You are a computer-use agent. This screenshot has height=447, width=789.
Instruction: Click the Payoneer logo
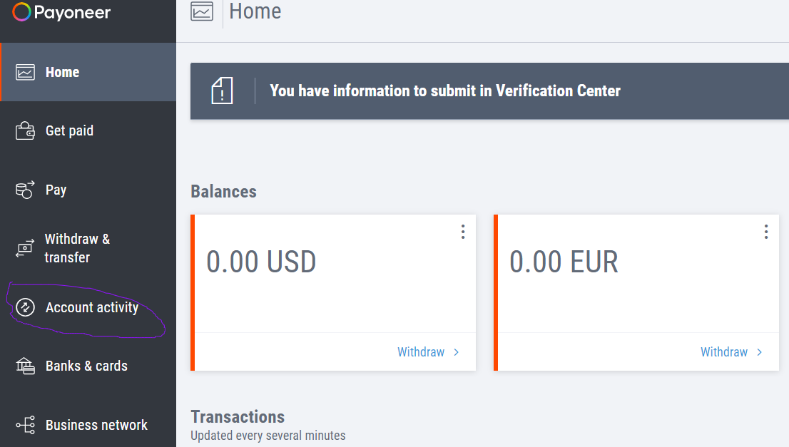pyautogui.click(x=61, y=12)
